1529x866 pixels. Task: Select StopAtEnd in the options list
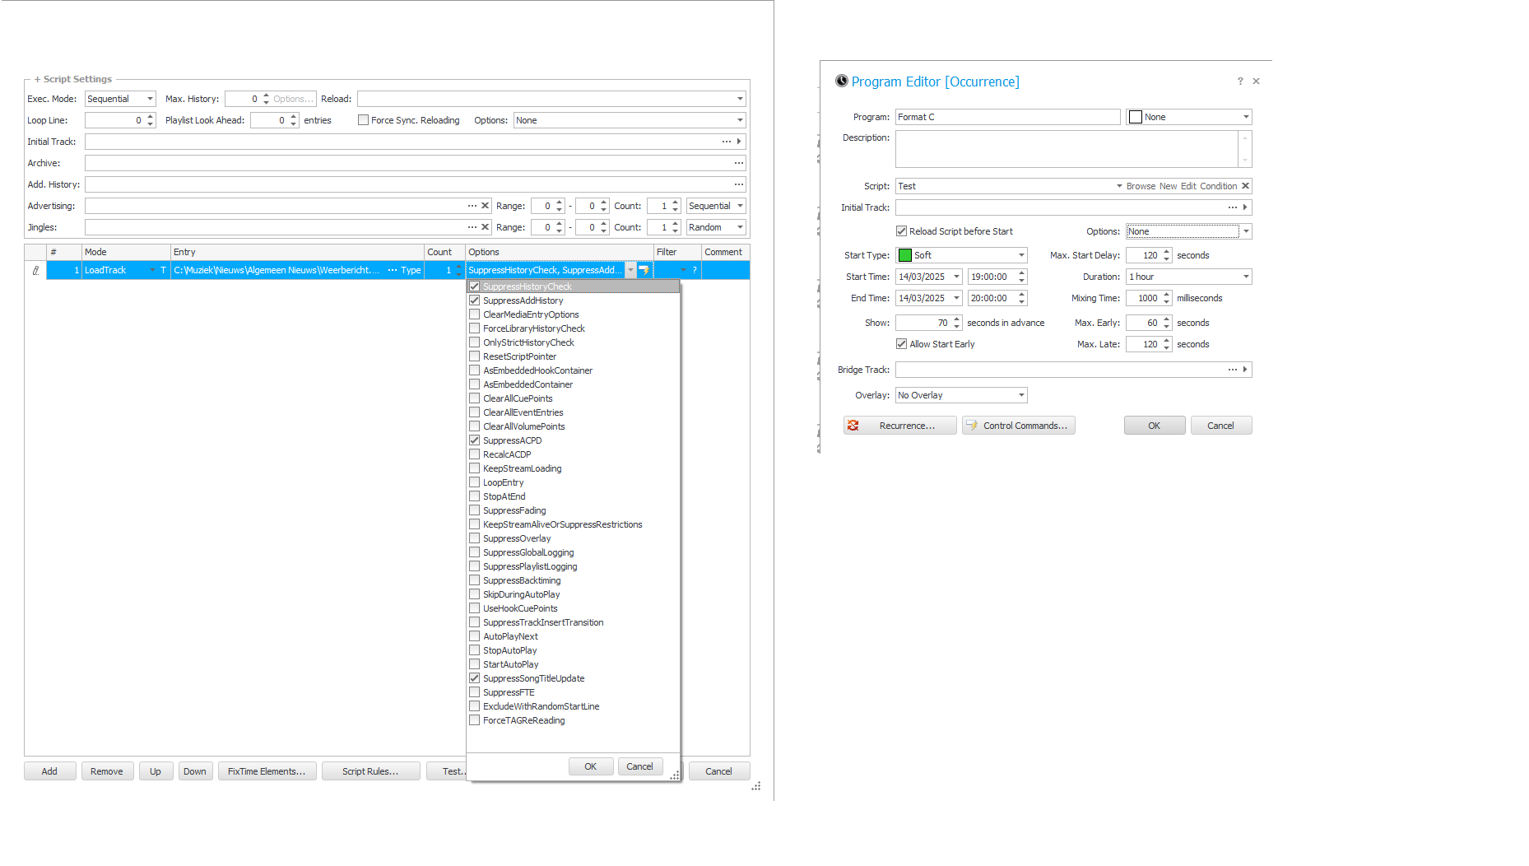coord(504,496)
